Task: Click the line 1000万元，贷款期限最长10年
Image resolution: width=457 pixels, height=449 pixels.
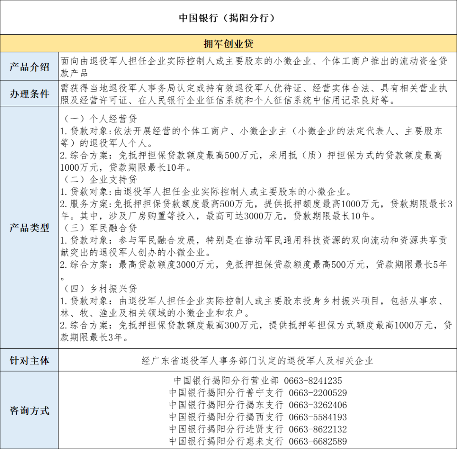Action: pyautogui.click(x=126, y=167)
